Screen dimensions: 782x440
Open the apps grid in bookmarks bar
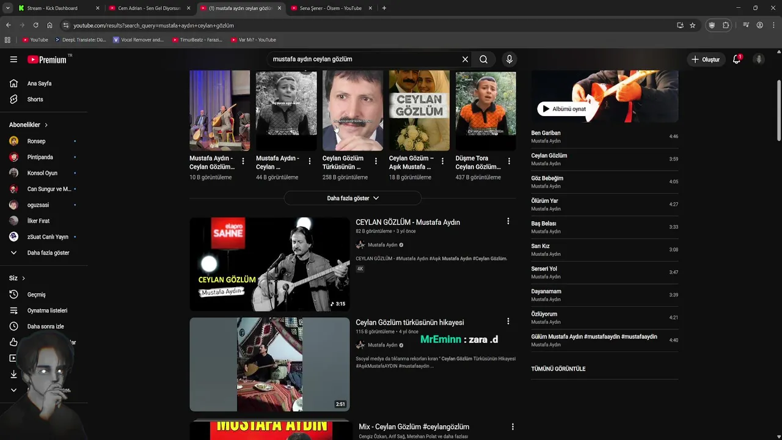tap(7, 40)
